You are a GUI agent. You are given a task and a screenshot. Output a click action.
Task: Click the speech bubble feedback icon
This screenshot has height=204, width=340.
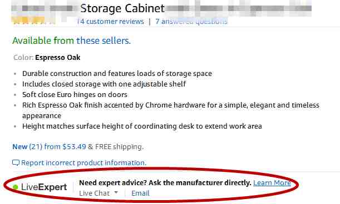16,163
